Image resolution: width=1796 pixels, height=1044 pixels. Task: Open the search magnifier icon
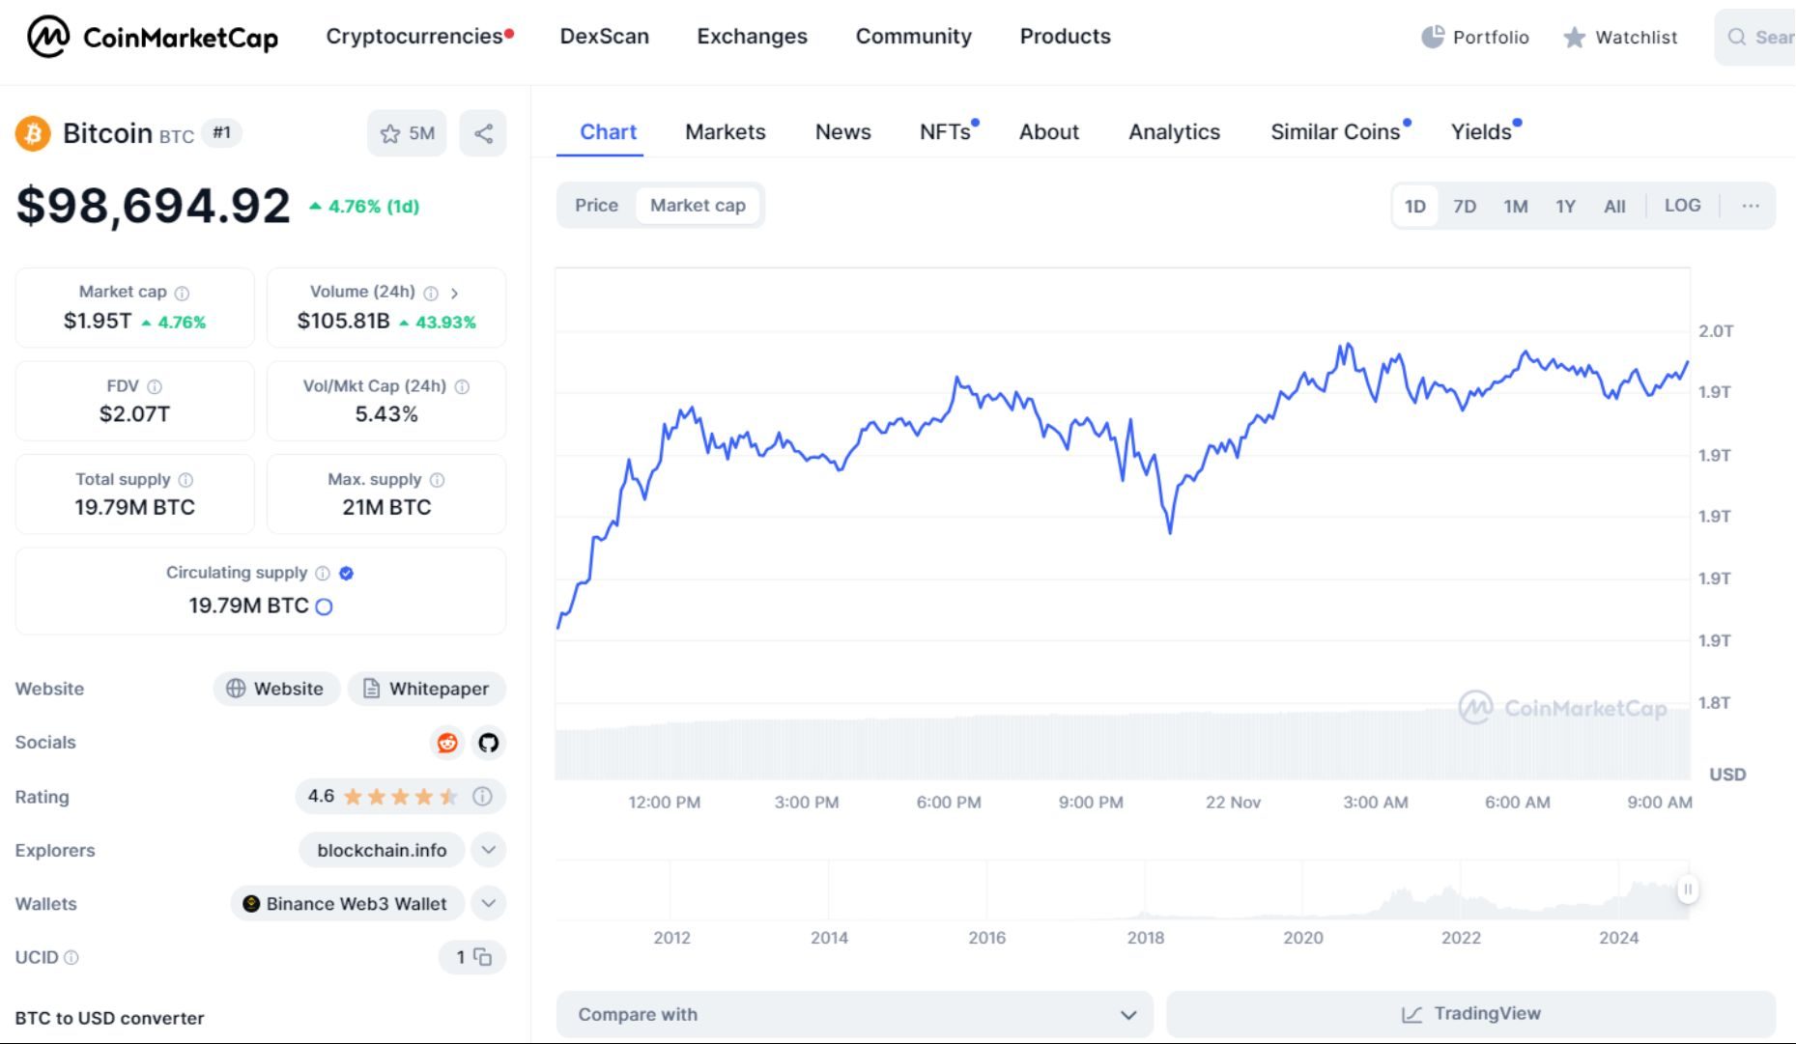click(1736, 37)
